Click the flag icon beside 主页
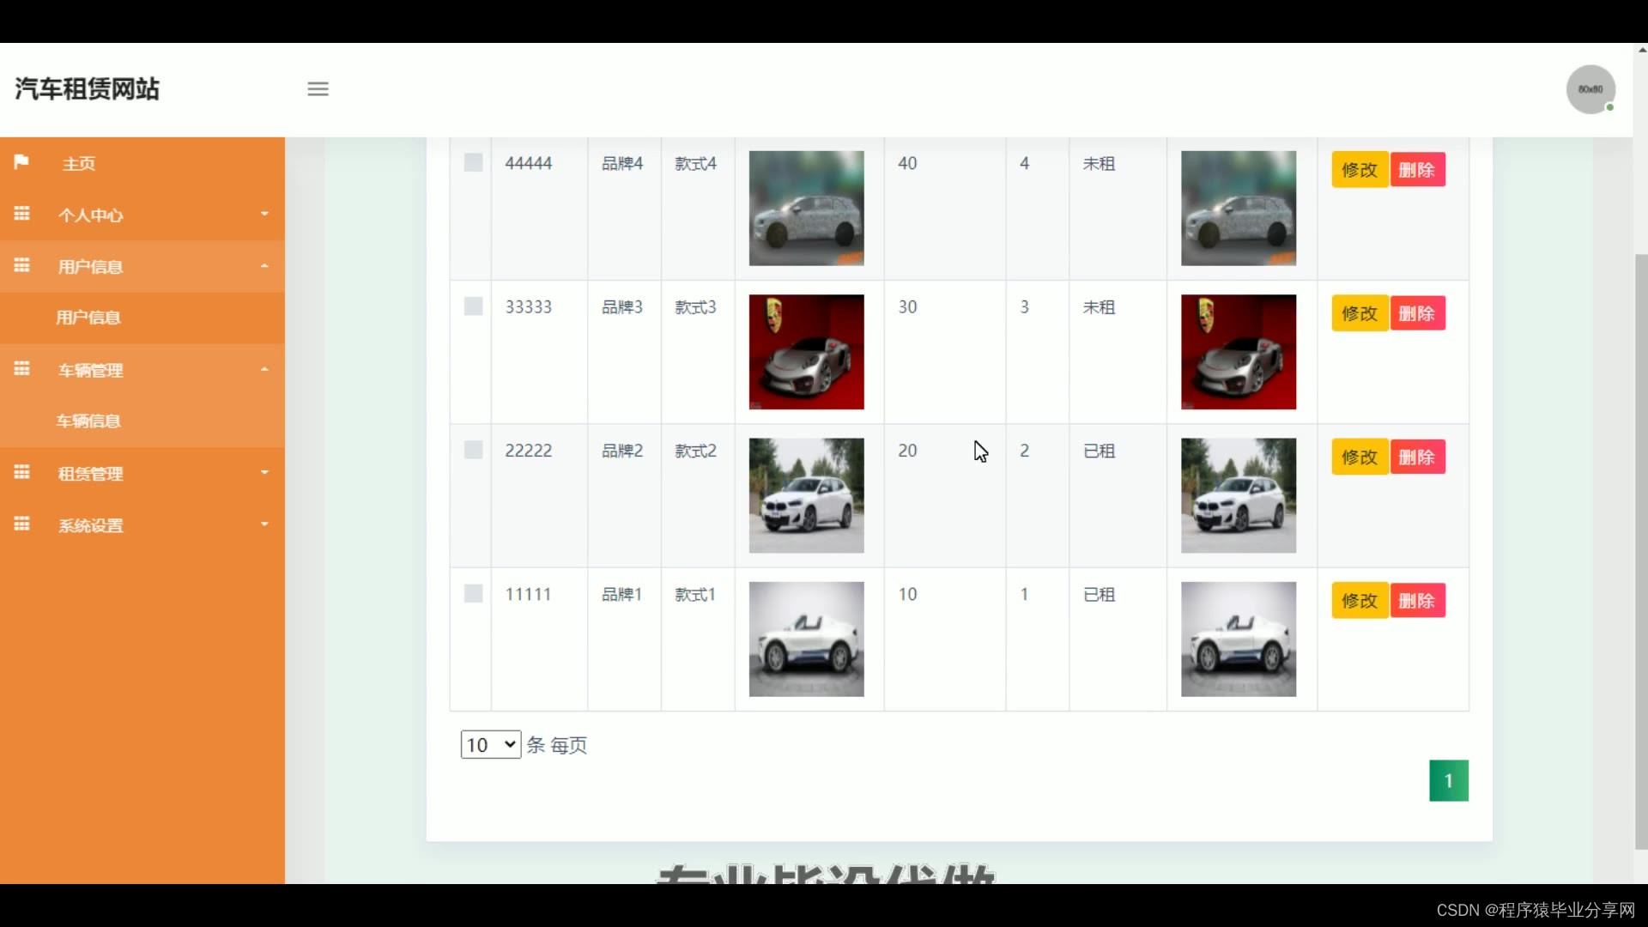The height and width of the screenshot is (927, 1648). pos(21,161)
